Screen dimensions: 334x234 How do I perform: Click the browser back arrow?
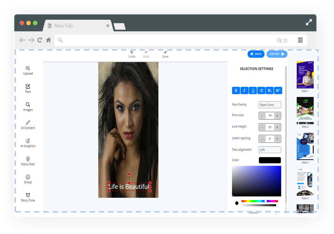pos(22,40)
